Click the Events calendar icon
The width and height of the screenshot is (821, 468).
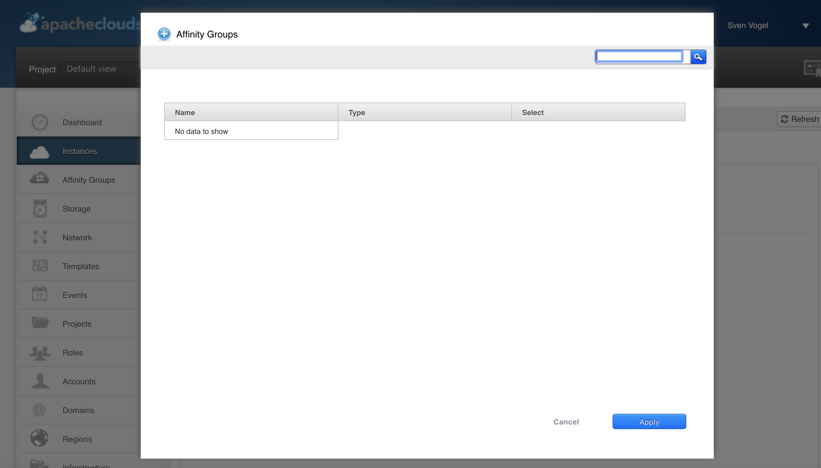click(40, 294)
